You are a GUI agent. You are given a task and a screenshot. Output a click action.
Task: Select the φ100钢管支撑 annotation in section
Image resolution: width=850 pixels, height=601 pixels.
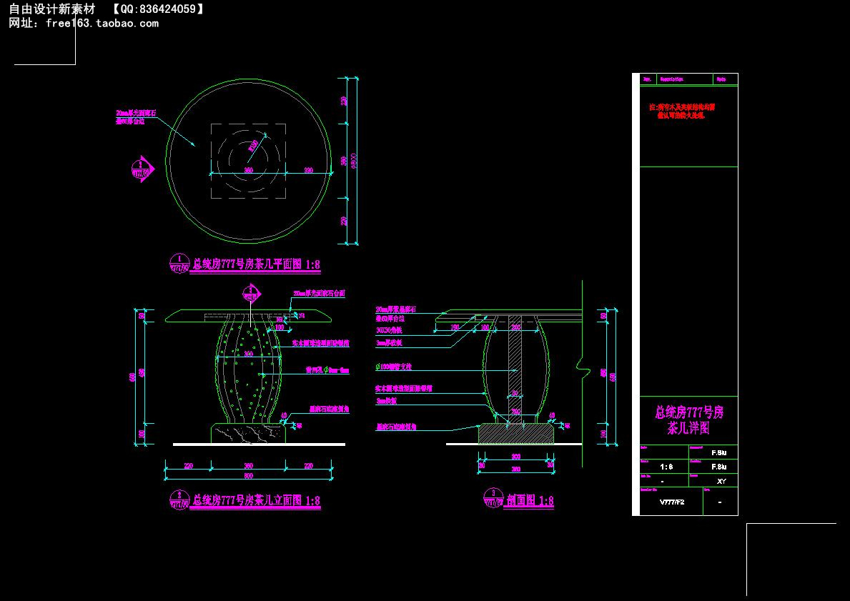point(394,367)
